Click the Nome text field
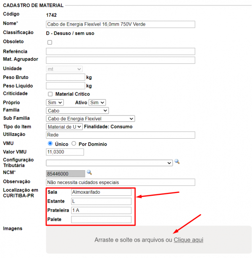Viewport: 252px width, 258px height. point(120,24)
